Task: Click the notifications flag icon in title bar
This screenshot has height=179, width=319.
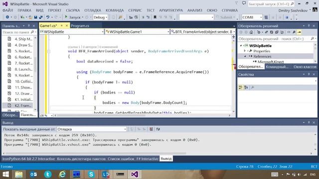Action: 236,3
